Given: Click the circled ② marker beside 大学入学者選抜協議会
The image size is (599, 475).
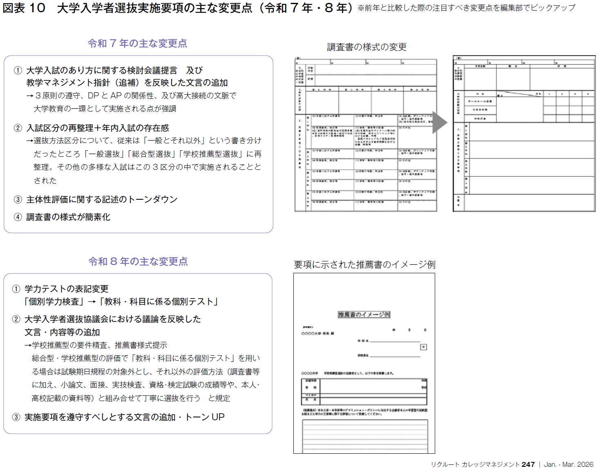Looking at the screenshot, I should click(x=16, y=320).
